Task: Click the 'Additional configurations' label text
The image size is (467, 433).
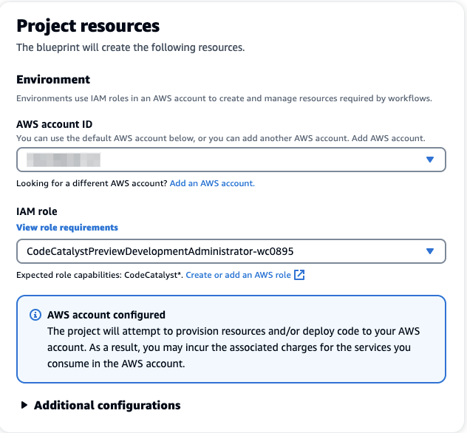Action: pyautogui.click(x=107, y=405)
